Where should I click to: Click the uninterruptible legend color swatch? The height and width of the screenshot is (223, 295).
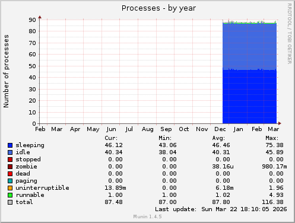(x=10, y=188)
